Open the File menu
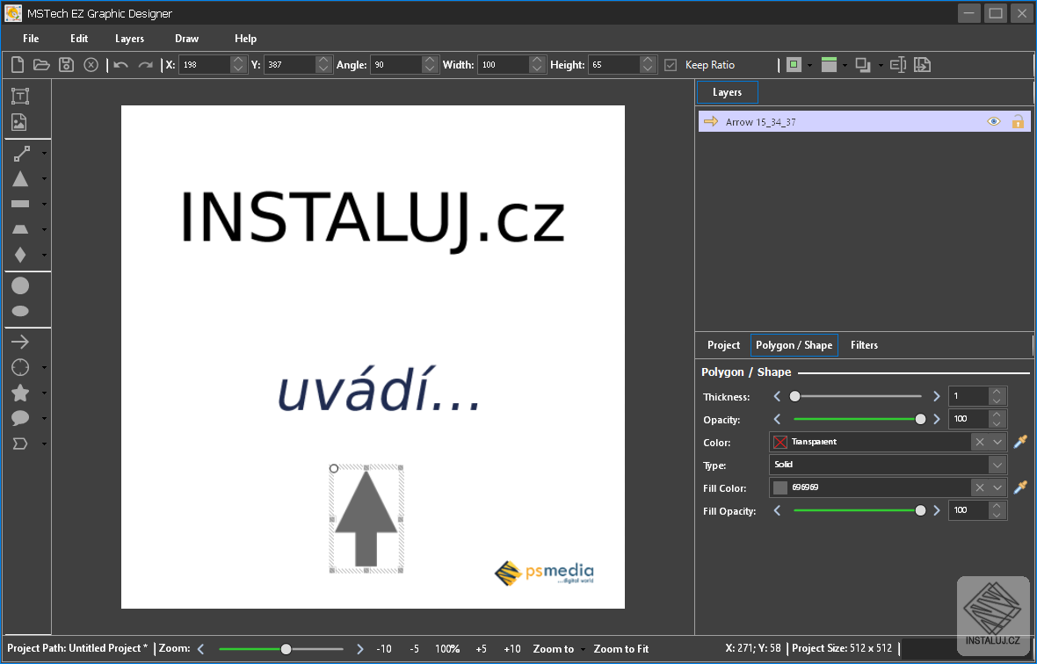Image resolution: width=1037 pixels, height=664 pixels. pyautogui.click(x=31, y=39)
